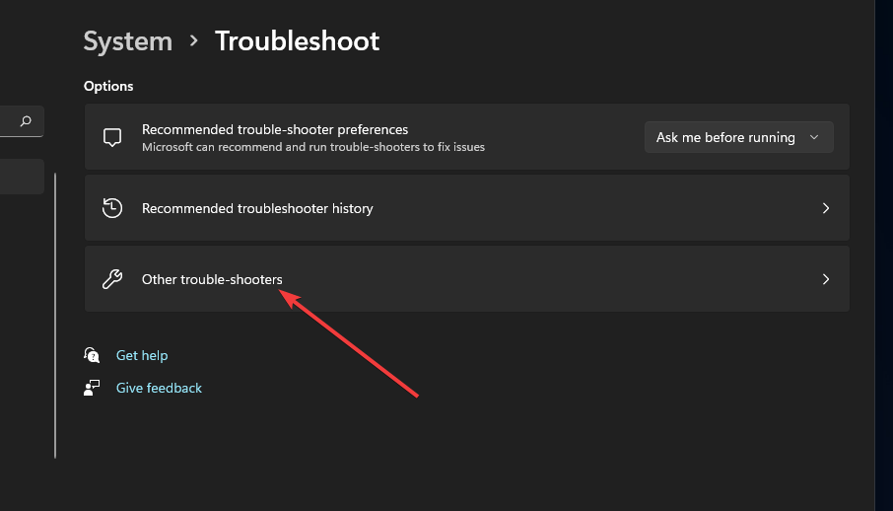Viewport: 893px width, 511px height.
Task: Expand Other trouble-shooters using its right chevron
Action: pyautogui.click(x=826, y=279)
